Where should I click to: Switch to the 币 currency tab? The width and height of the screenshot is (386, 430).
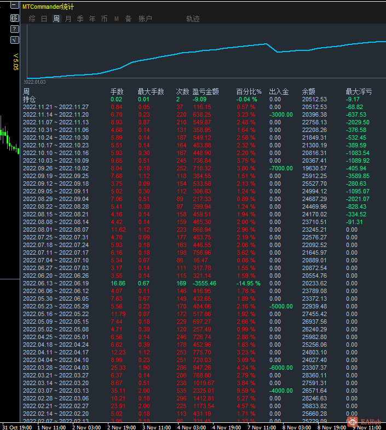click(x=105, y=19)
